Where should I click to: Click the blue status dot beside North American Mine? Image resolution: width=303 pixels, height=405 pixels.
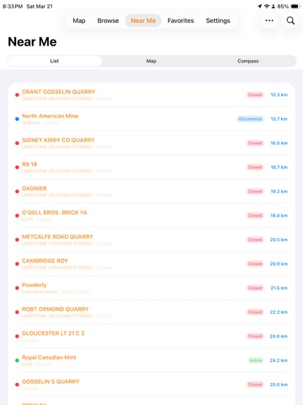coord(17,119)
